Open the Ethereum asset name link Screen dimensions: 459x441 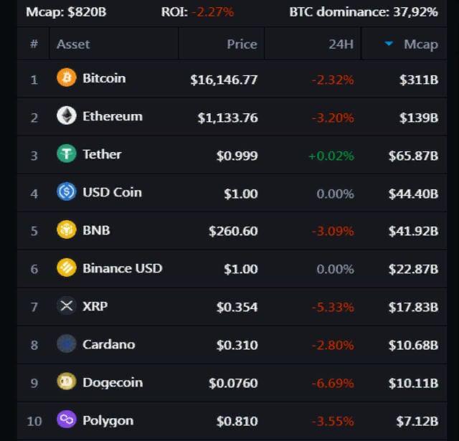113,116
